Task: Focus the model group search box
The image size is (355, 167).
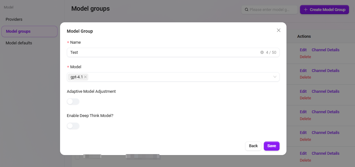Action: click(269, 10)
